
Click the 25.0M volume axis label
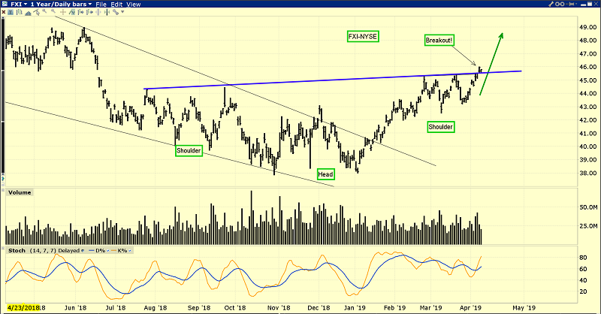point(588,226)
